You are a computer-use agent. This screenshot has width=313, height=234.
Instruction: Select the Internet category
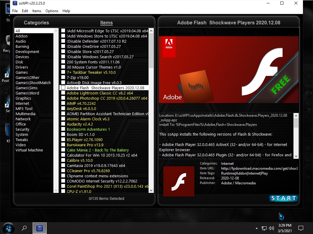pyautogui.click(x=22, y=104)
